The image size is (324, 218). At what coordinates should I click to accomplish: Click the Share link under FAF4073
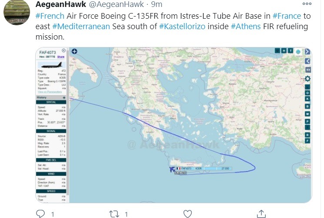click(x=61, y=57)
